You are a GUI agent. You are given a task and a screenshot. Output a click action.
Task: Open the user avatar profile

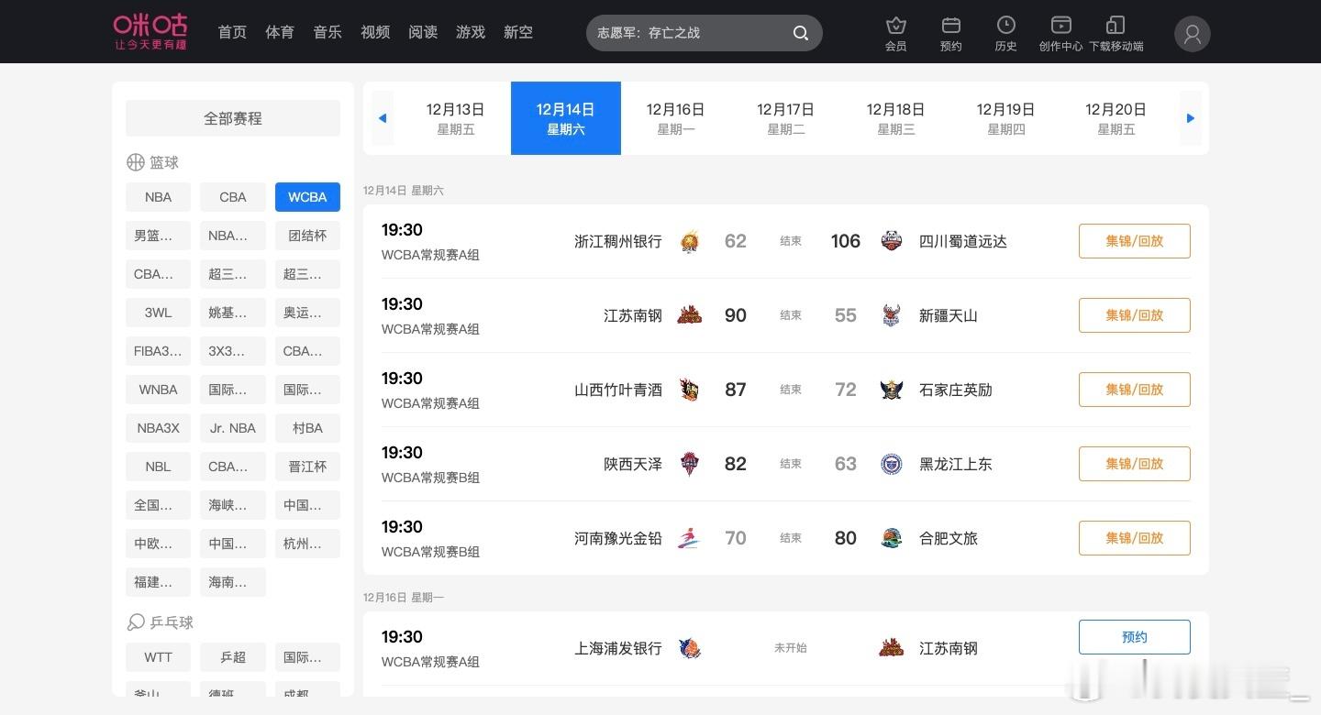1192,34
